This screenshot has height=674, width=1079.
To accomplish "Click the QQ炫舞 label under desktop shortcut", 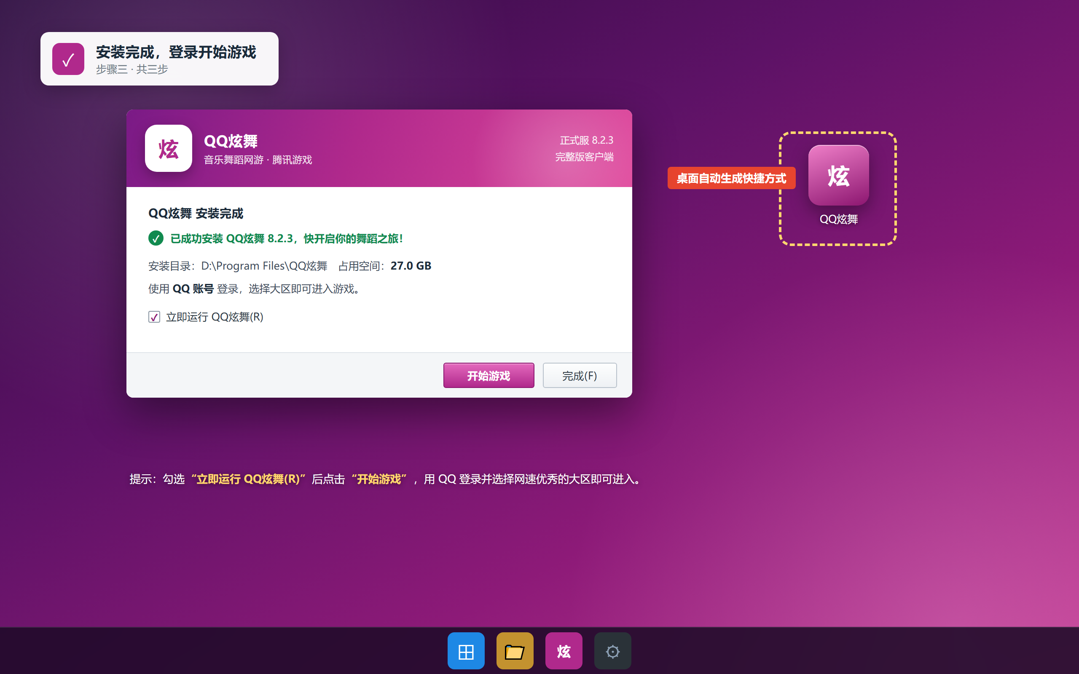I will coord(838,219).
